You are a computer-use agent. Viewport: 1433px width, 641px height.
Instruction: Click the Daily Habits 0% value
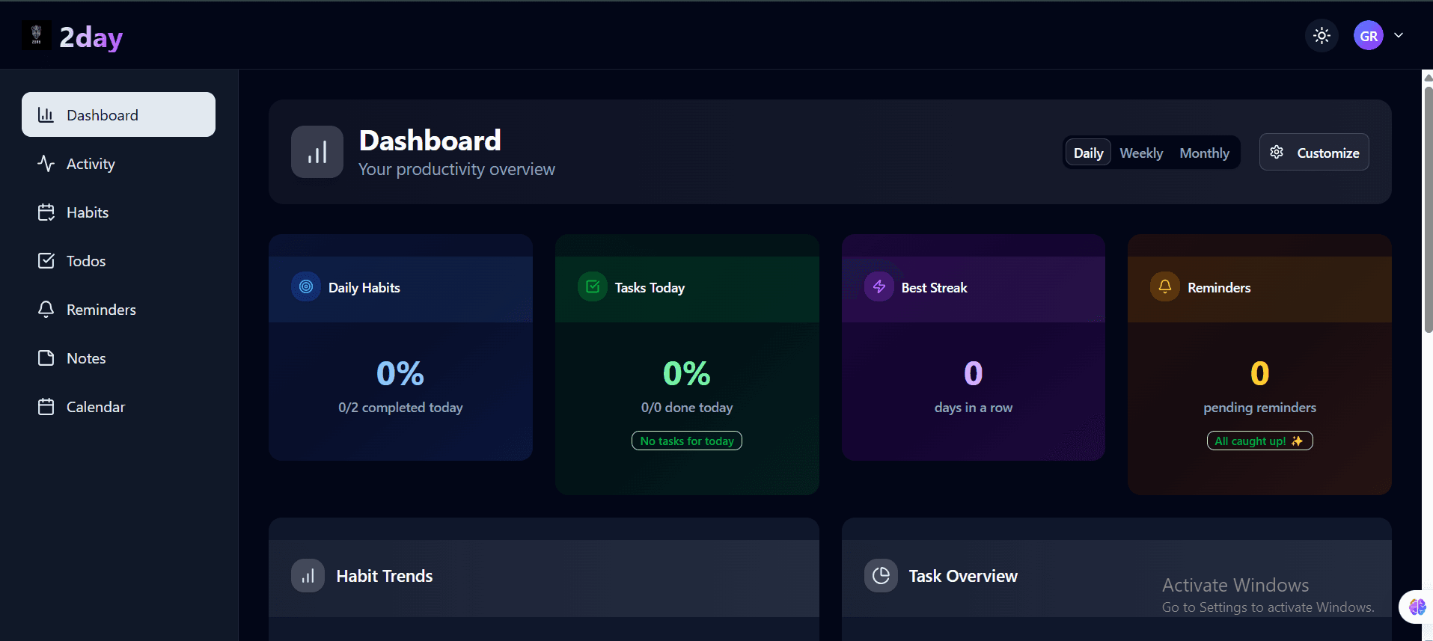click(x=400, y=373)
